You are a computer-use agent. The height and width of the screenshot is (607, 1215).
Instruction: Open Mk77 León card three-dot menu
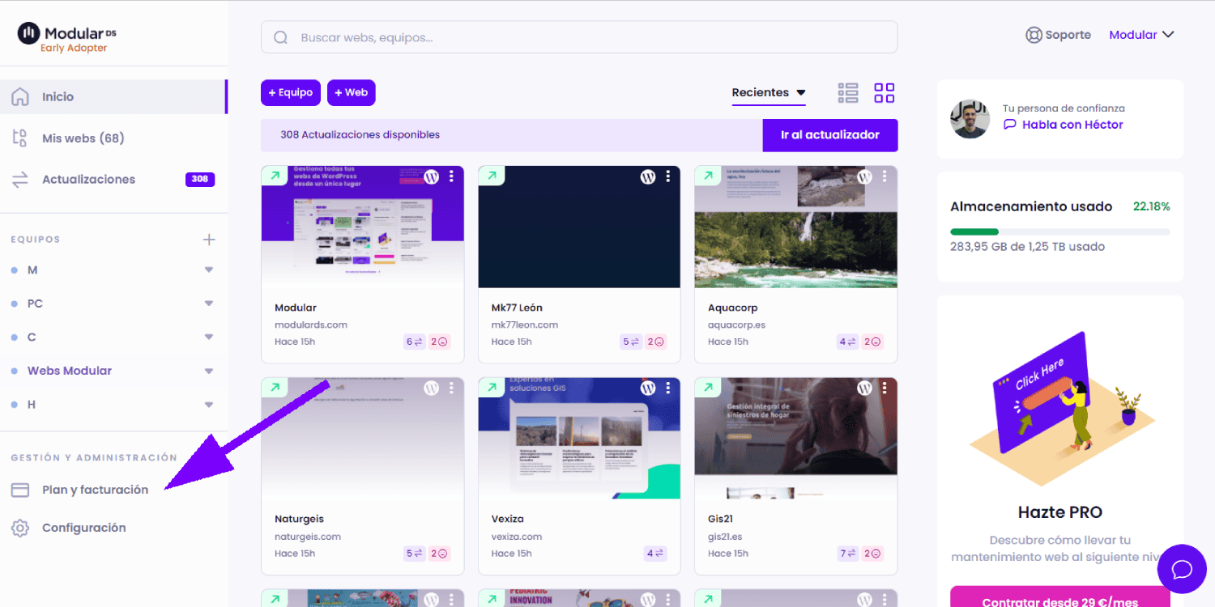click(667, 176)
